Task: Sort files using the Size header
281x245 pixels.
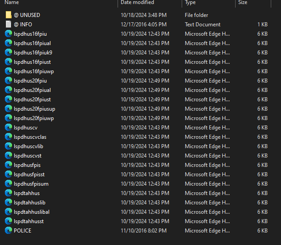Action: coord(243,3)
